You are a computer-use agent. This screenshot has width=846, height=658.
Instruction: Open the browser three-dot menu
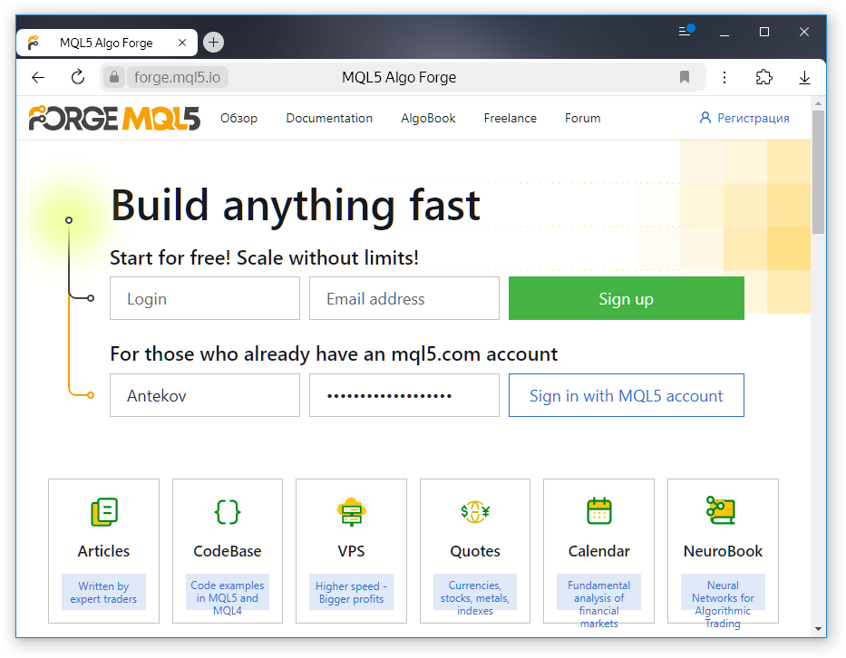(724, 77)
